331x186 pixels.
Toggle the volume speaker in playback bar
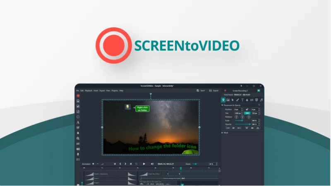152,164
